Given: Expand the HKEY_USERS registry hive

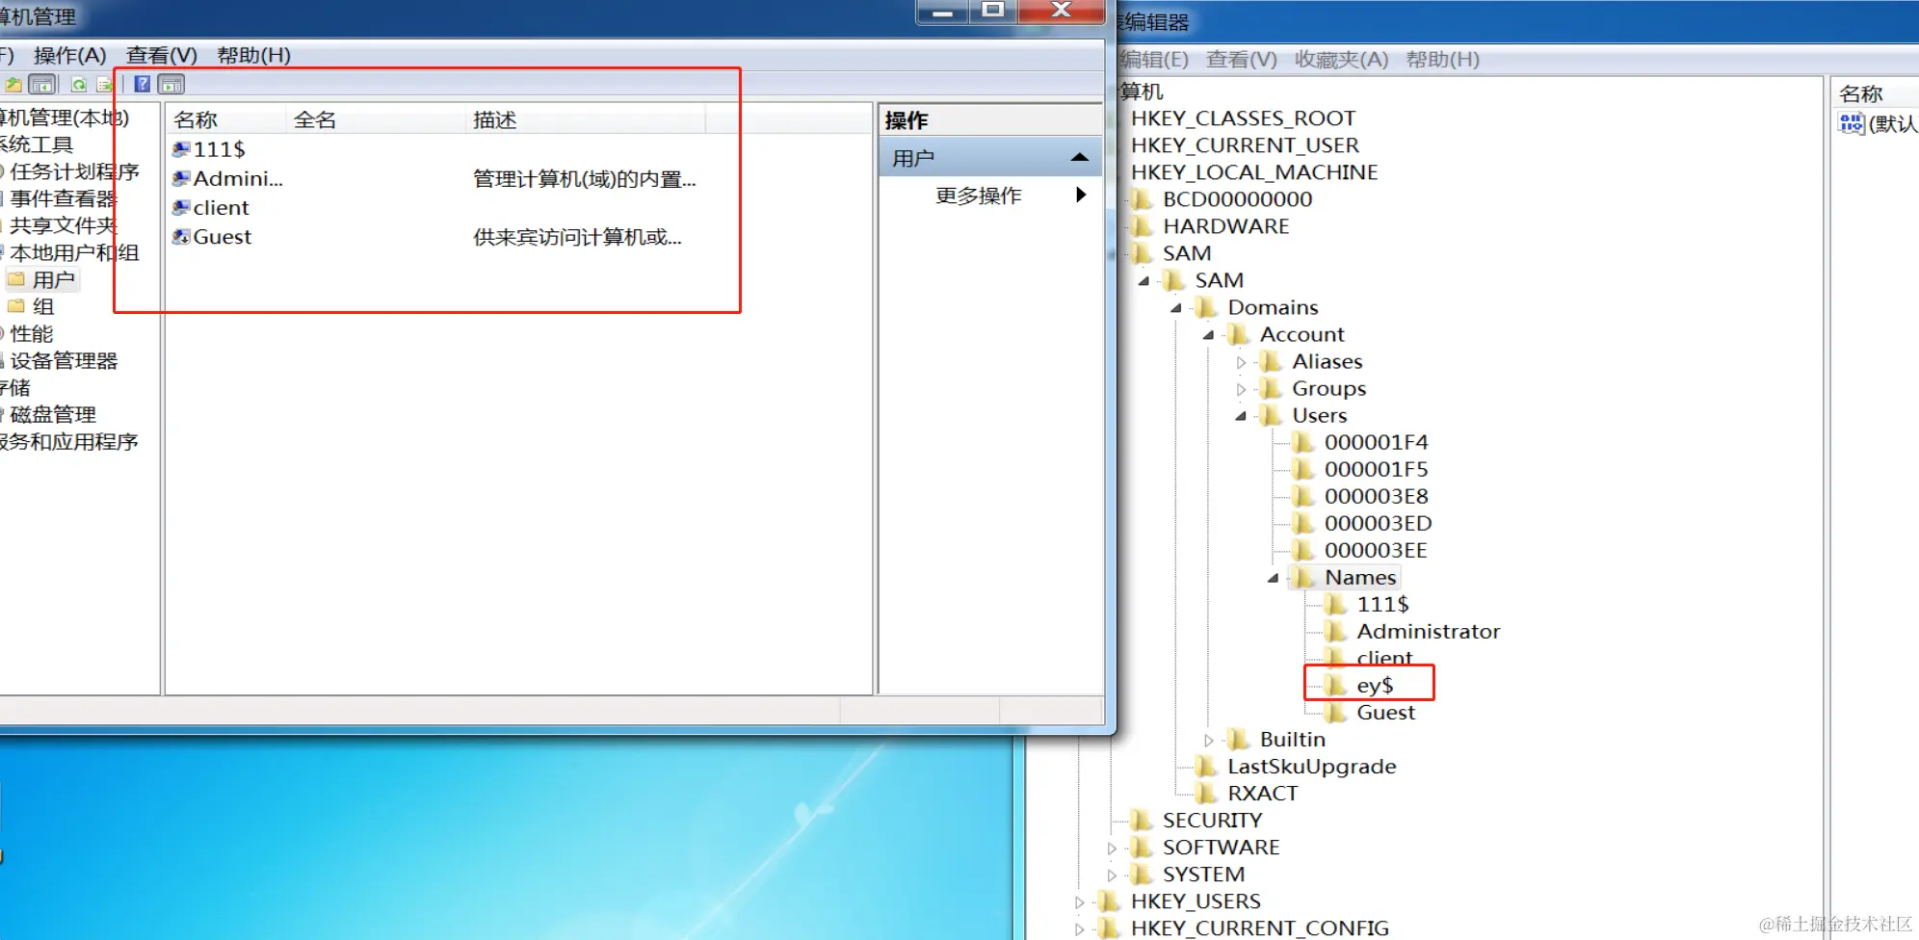Looking at the screenshot, I should [x=1079, y=901].
